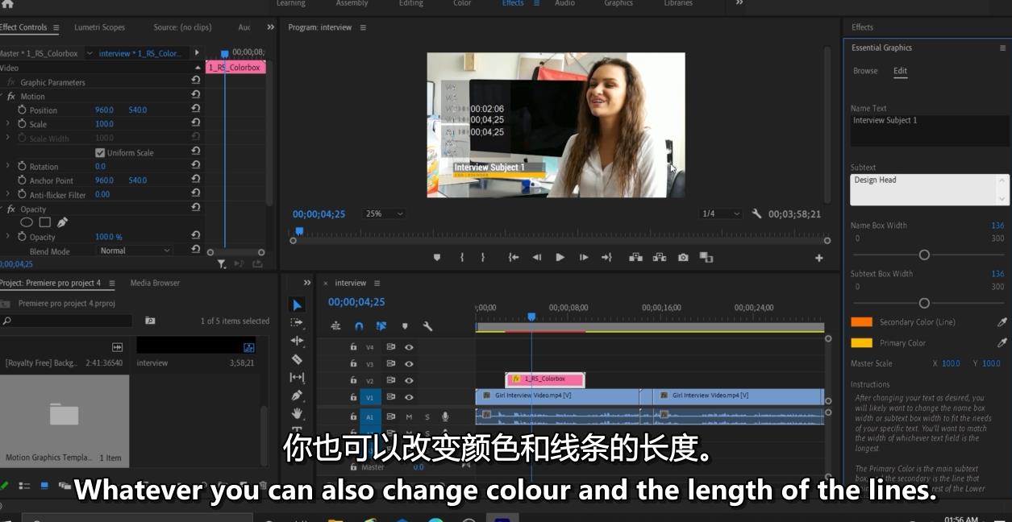Play the program monitor
1012x522 pixels.
pos(560,258)
